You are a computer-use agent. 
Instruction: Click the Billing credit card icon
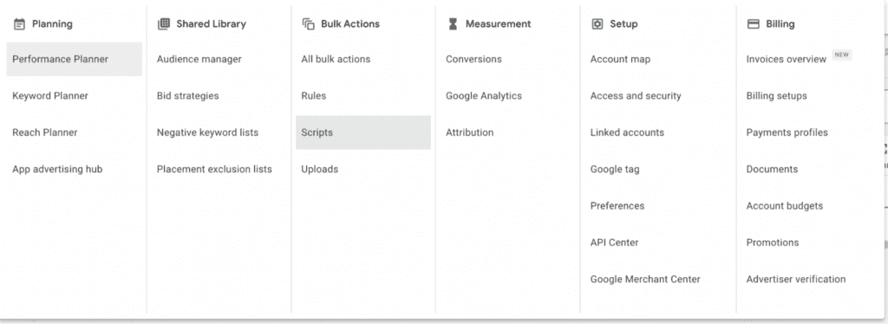tap(754, 23)
